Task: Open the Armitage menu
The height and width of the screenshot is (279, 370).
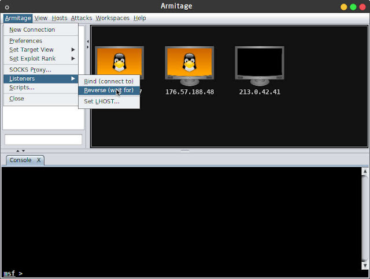Action: pyautogui.click(x=18, y=18)
